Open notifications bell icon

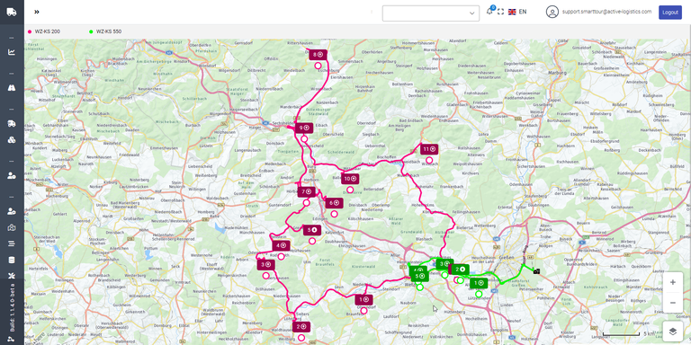(489, 12)
